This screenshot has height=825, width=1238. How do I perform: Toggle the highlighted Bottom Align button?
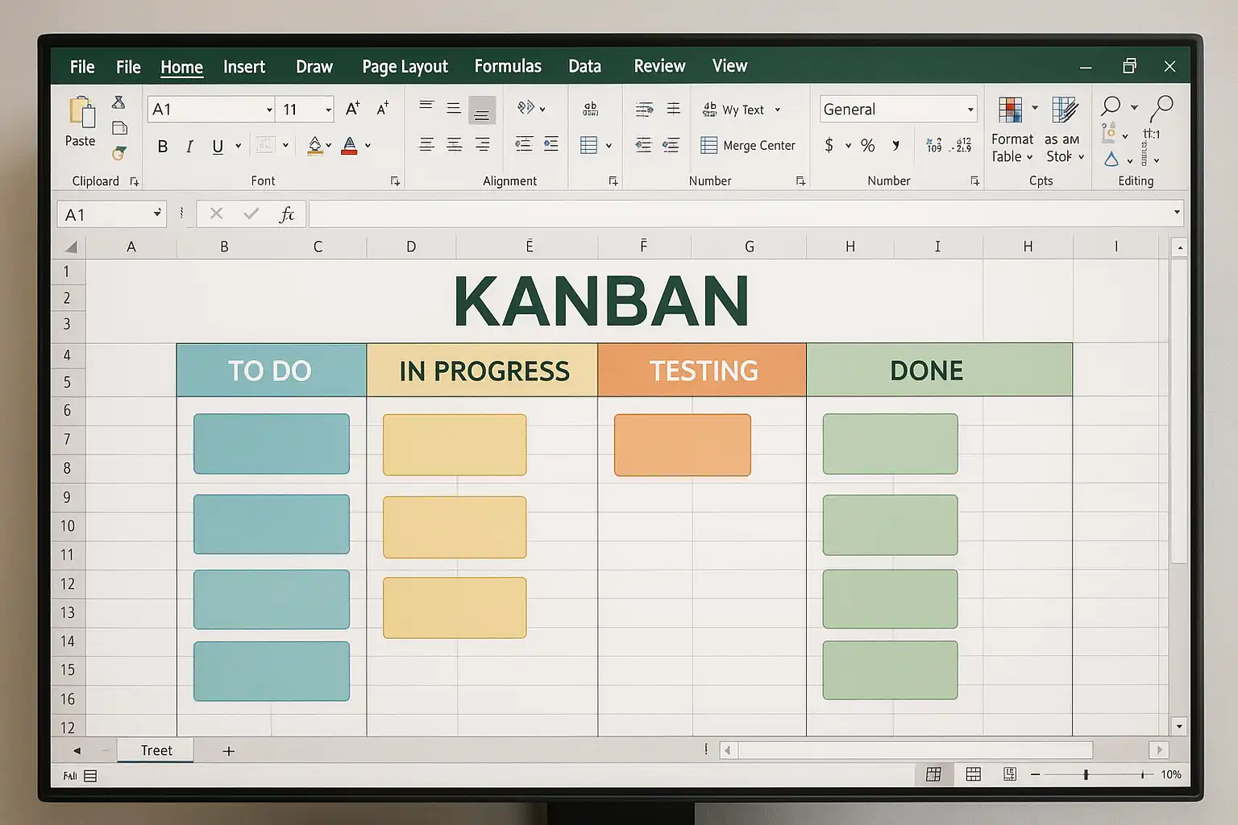tap(482, 110)
